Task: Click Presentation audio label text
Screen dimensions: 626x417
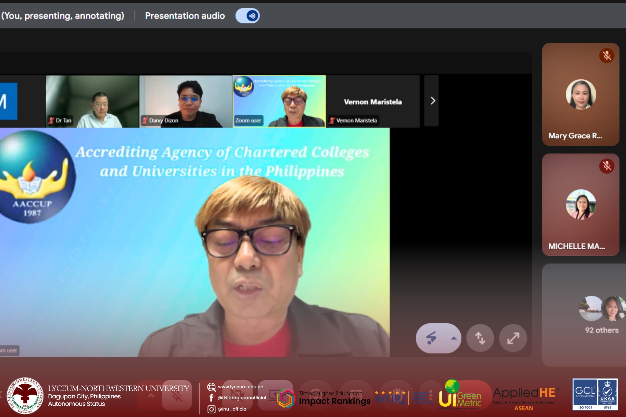Action: (185, 16)
